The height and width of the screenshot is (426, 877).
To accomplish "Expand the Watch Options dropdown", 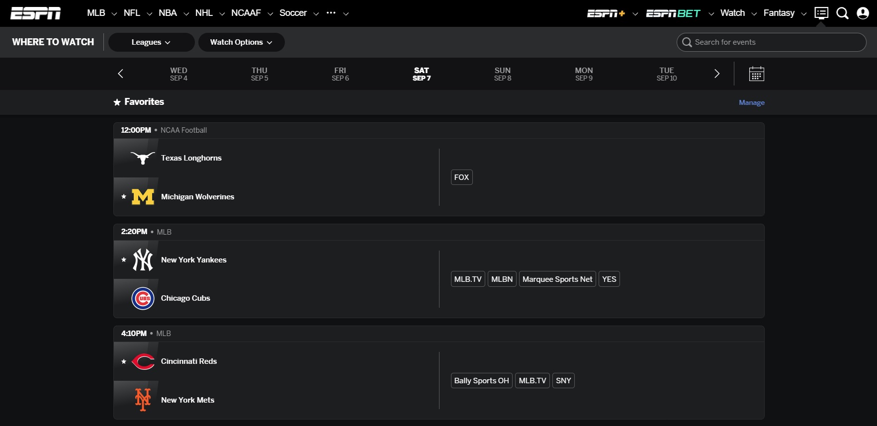I will click(241, 42).
